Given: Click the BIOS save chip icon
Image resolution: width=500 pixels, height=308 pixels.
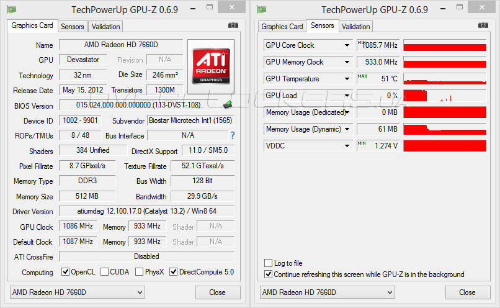Looking at the screenshot, I should click(x=228, y=105).
